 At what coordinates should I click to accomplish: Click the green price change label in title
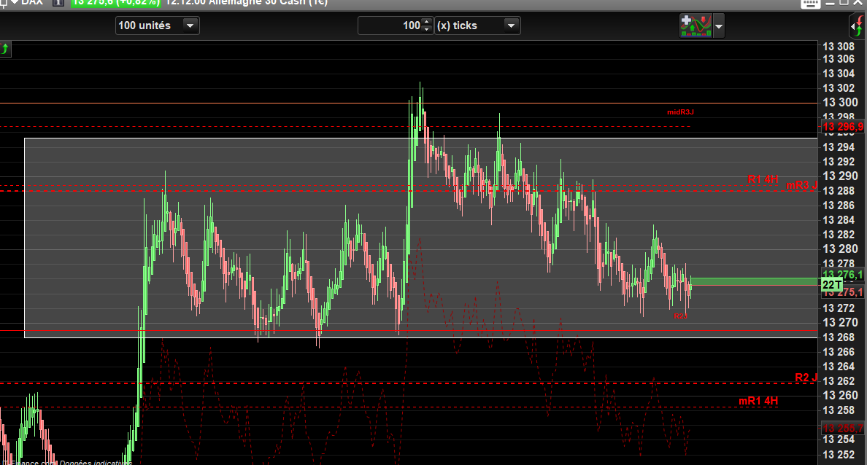coord(115,3)
